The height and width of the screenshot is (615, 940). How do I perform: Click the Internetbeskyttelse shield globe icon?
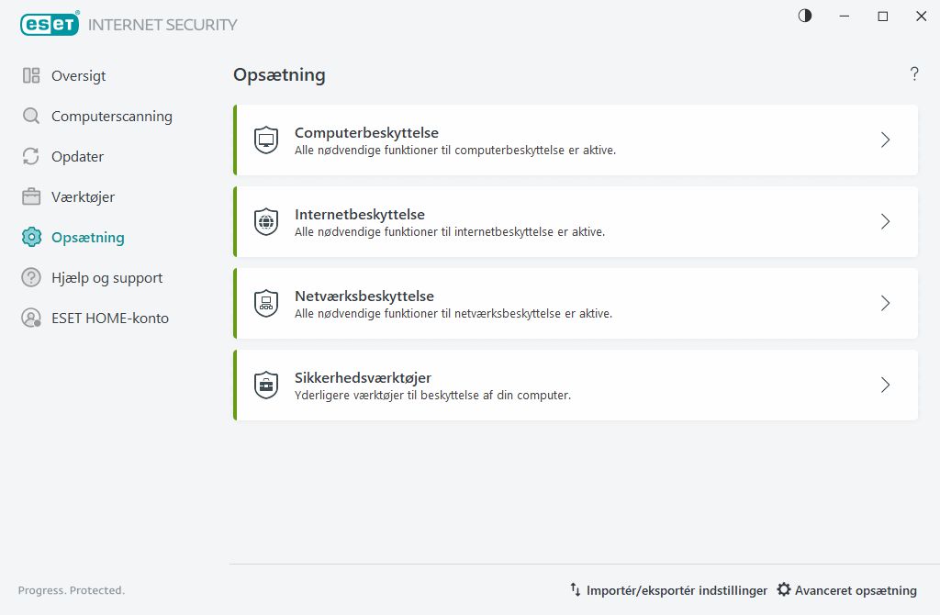(266, 222)
